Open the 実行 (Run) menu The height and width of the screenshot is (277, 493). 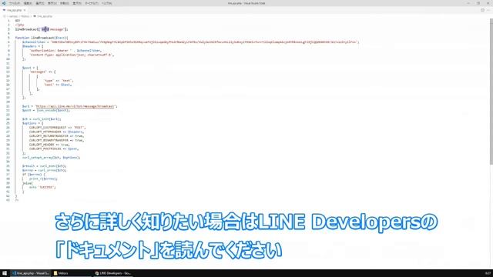(77, 3)
